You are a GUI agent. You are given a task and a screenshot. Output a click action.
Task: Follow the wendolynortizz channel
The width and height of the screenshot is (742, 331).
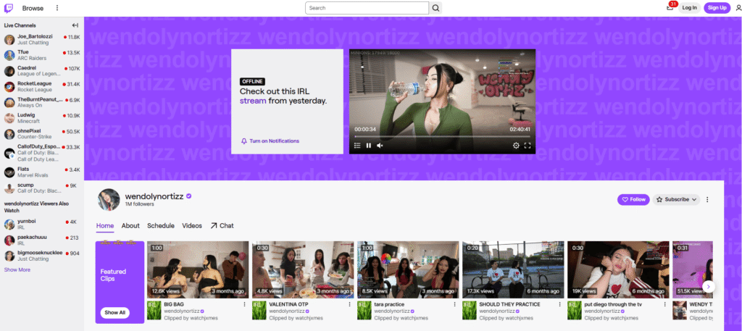[x=633, y=200]
